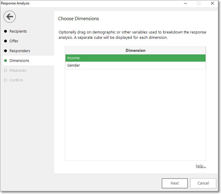The height and width of the screenshot is (194, 221).
Task: Click the Dimension column header
Action: click(135, 51)
